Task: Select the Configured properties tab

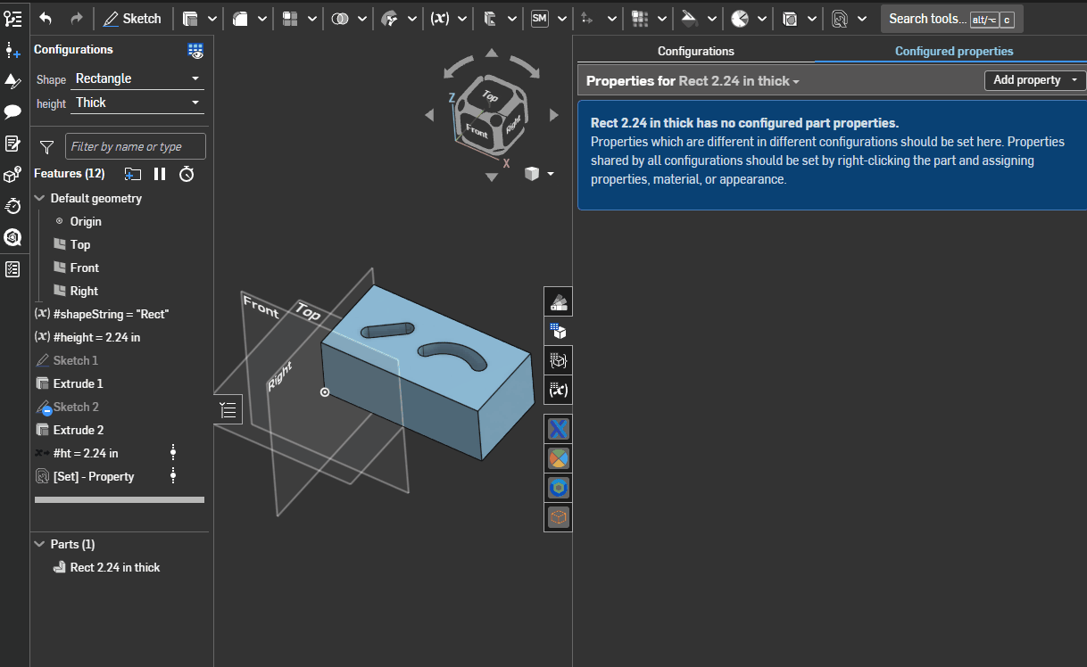Action: (953, 52)
